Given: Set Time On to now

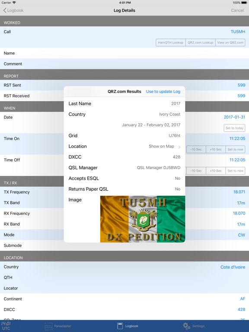Looking at the screenshot, I should coord(236,149).
